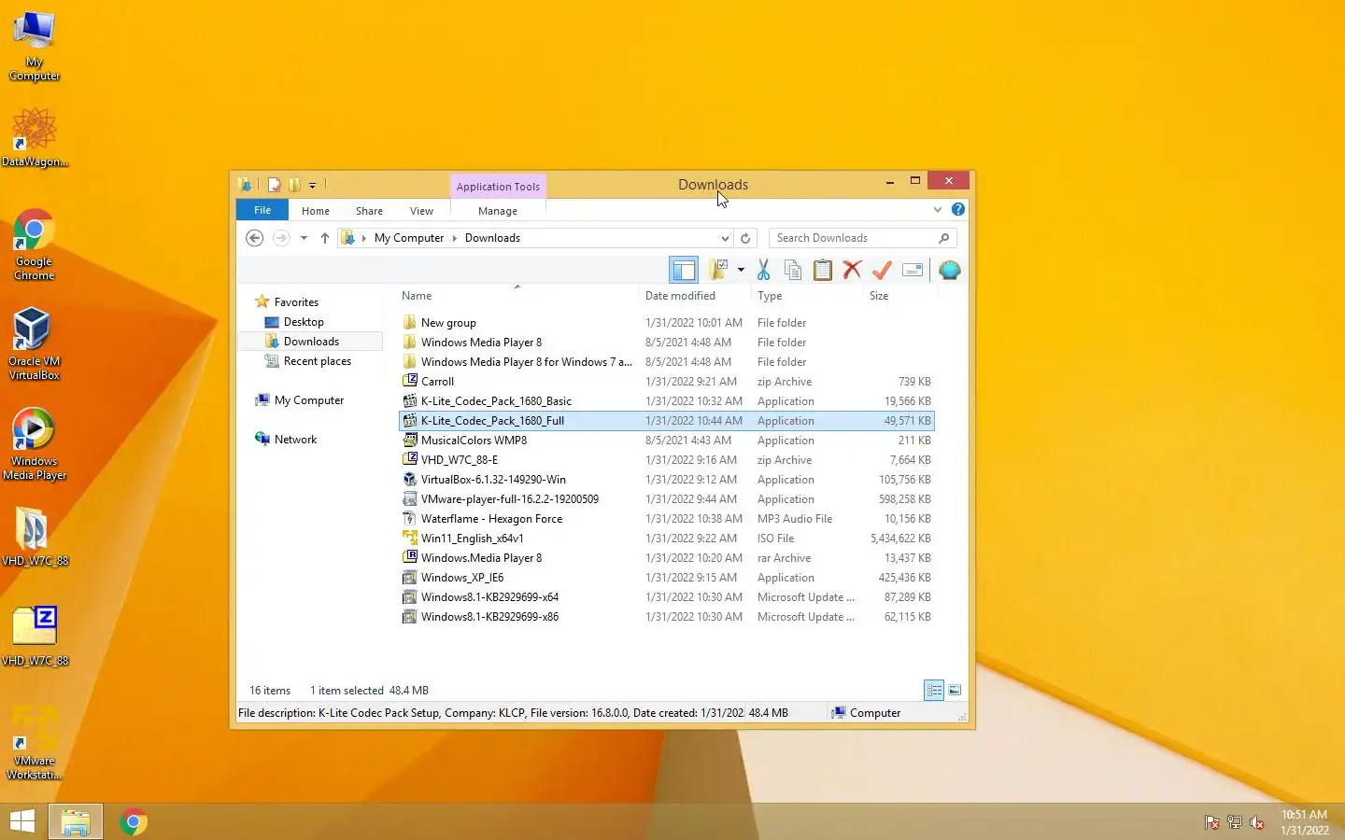
Task: Open Explorer Help question mark icon
Action: tap(958, 210)
